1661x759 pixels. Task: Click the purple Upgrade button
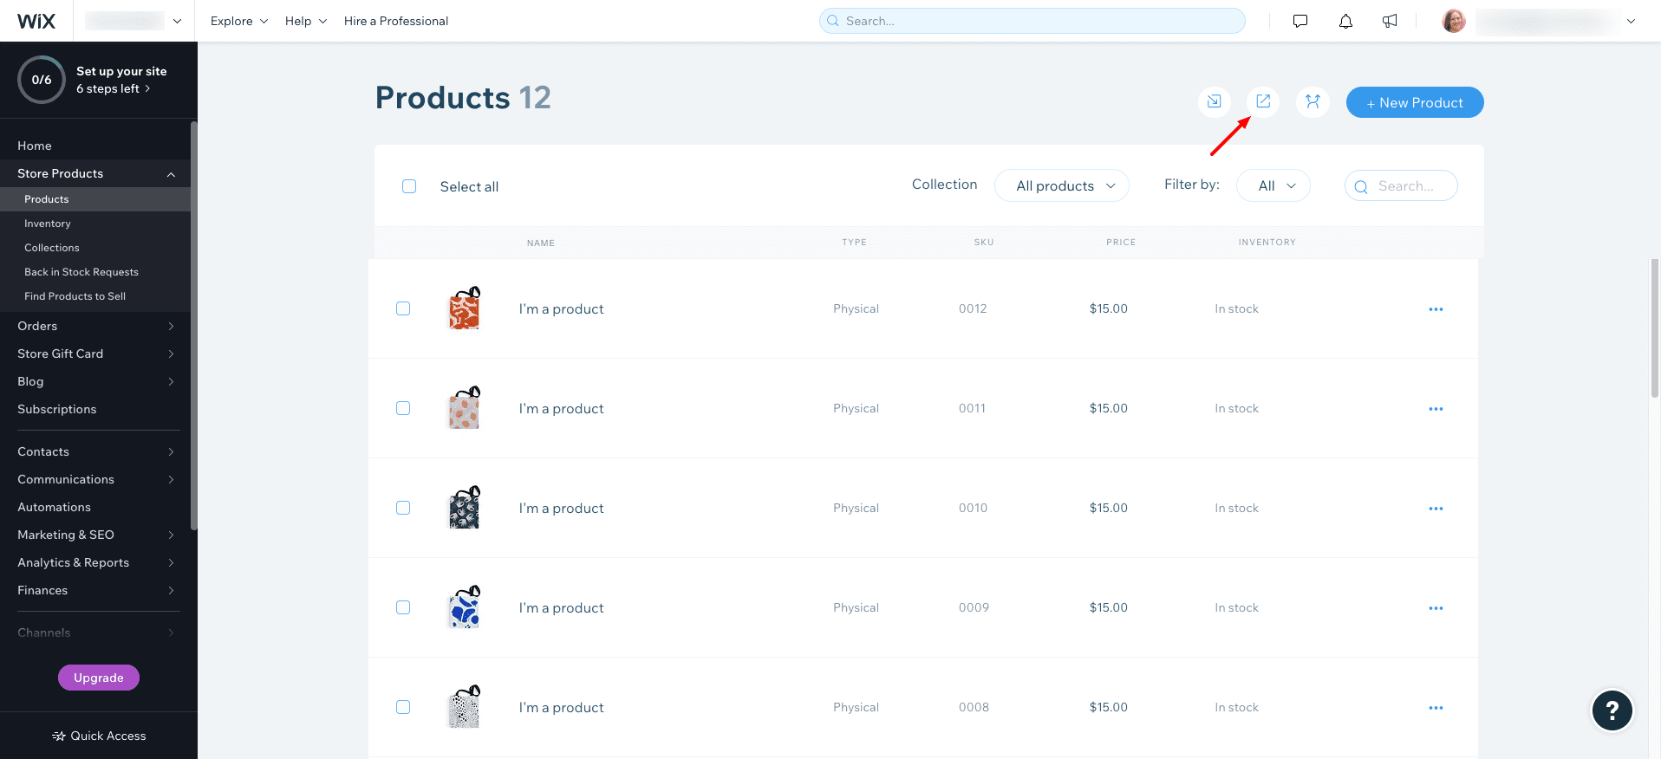[x=99, y=678]
